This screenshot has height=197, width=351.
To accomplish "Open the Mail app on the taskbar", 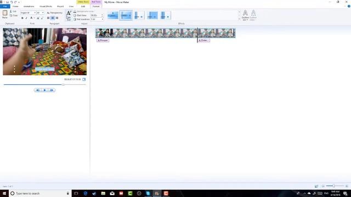I will coord(112,193).
